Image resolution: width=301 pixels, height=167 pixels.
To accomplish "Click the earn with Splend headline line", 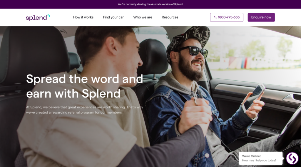I will 73,94.
